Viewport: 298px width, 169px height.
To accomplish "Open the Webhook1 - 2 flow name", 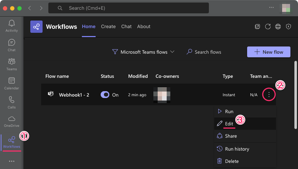I will [x=74, y=95].
